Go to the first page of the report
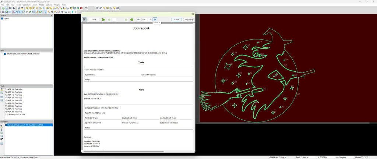 (x=103, y=20)
